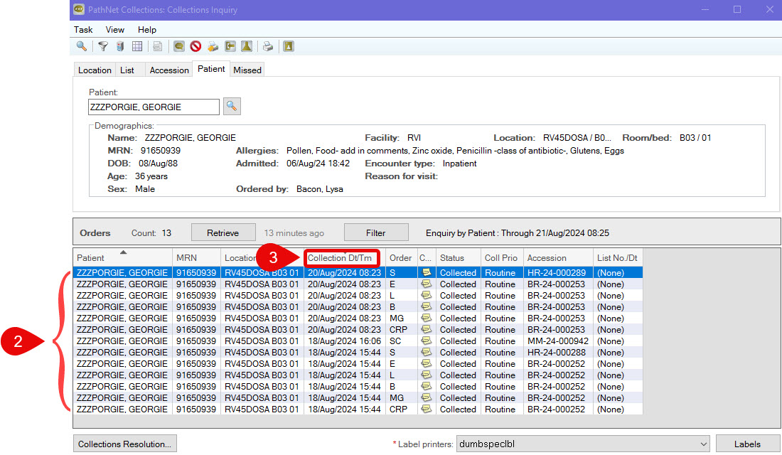This screenshot has width=782, height=455.
Task: Expand the Label printers dropdown
Action: tap(703, 444)
